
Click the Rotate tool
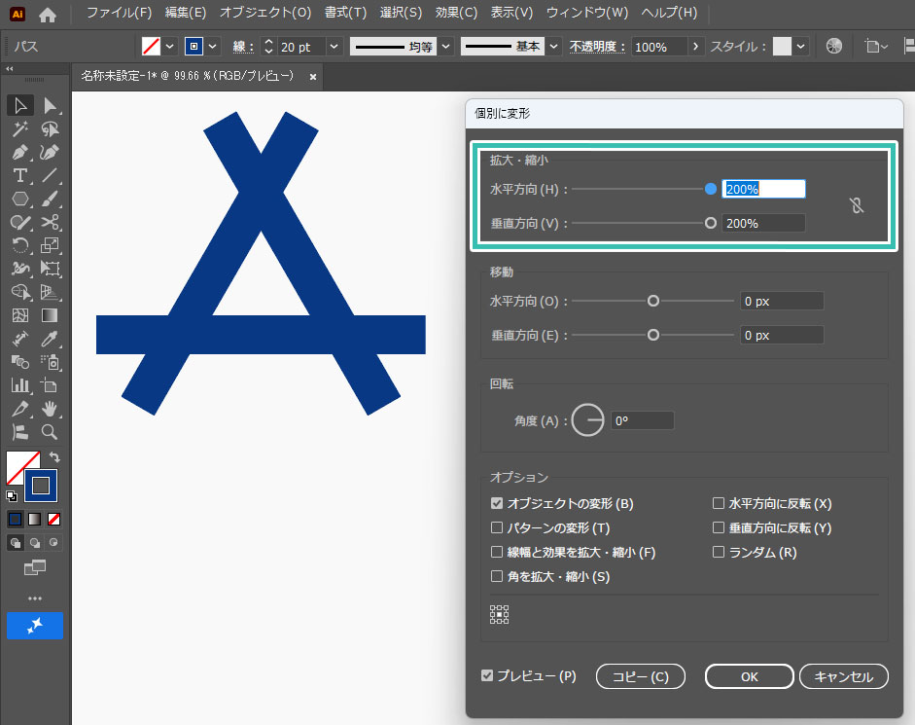pyautogui.click(x=19, y=245)
